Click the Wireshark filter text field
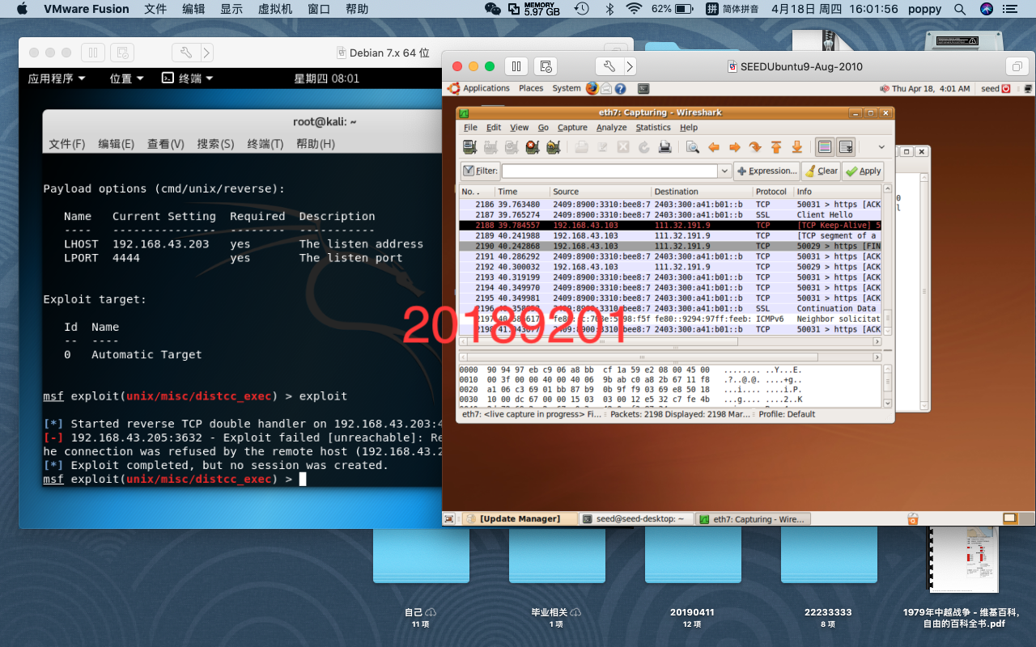The width and height of the screenshot is (1036, 647). pos(610,171)
